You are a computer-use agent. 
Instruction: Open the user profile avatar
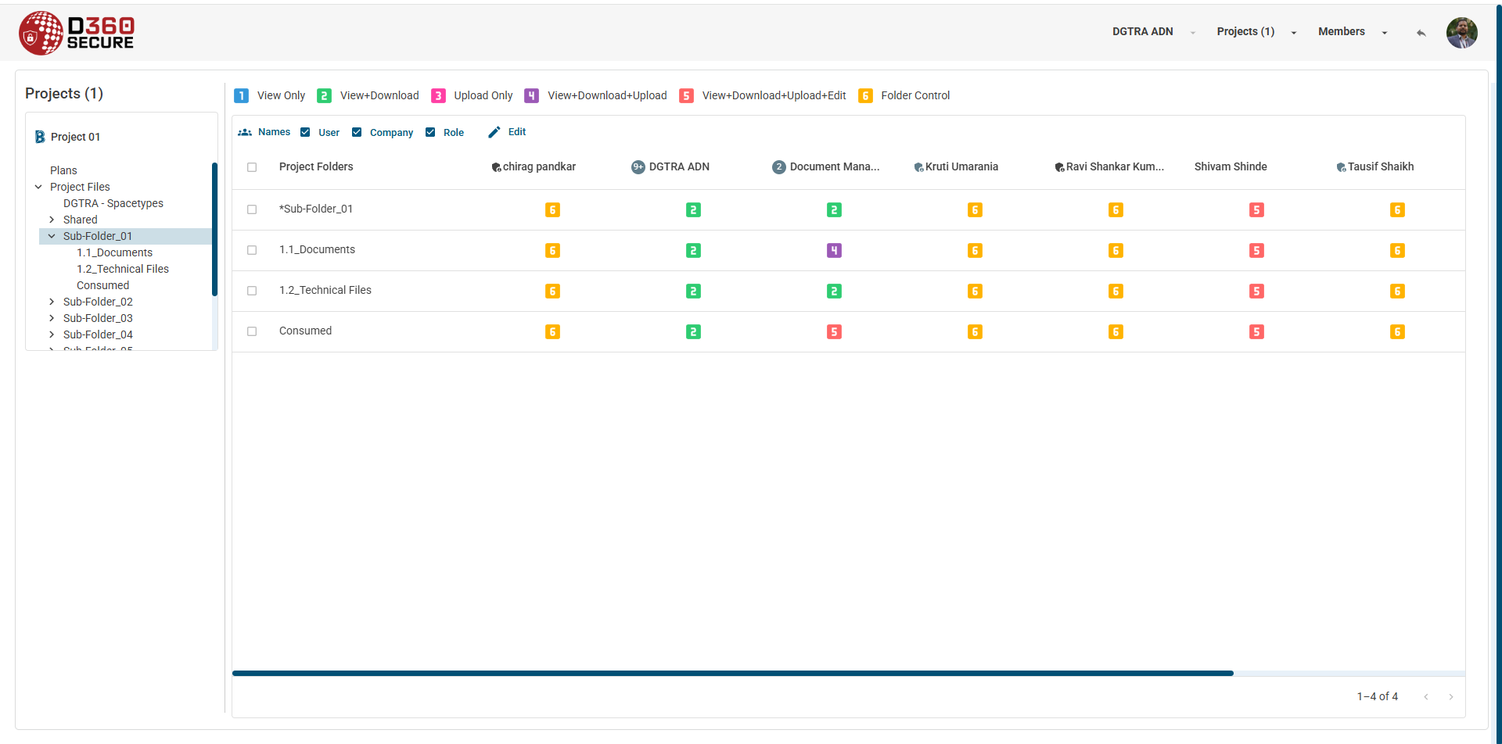(x=1461, y=33)
